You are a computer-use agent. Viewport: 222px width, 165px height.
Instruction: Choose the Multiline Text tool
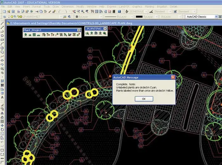3,97
